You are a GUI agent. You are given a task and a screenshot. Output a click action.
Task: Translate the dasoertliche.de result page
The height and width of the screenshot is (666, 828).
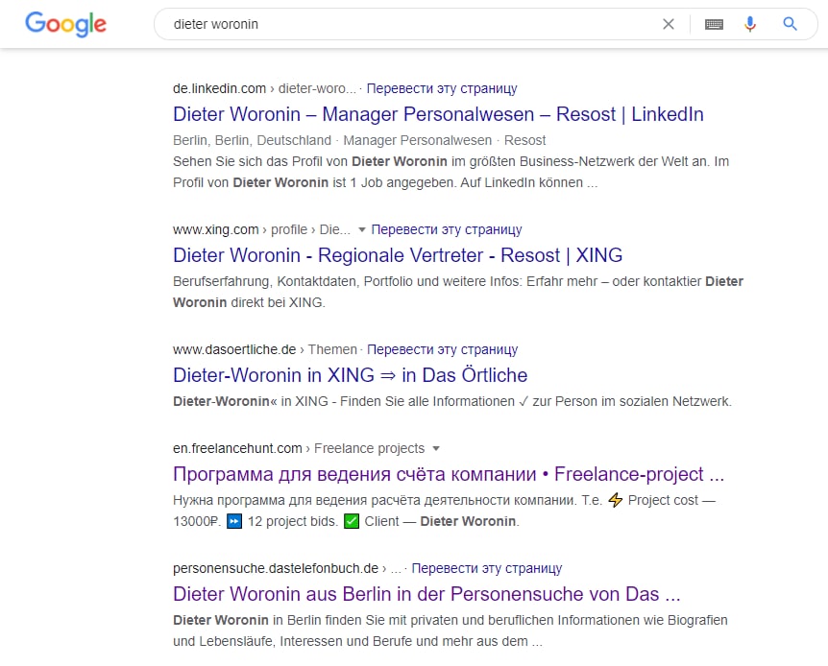click(x=442, y=349)
